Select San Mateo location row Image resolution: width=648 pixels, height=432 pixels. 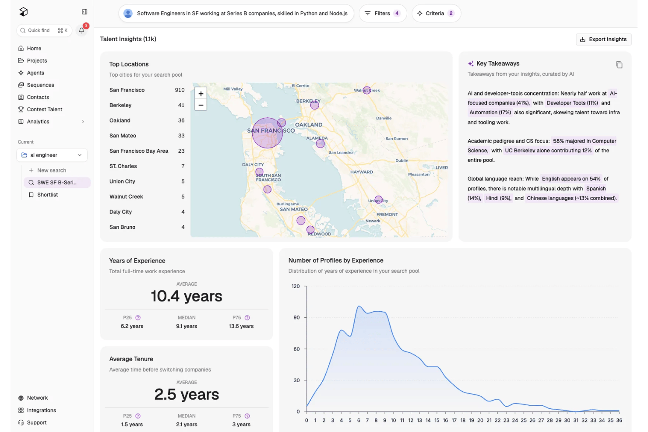pos(147,136)
